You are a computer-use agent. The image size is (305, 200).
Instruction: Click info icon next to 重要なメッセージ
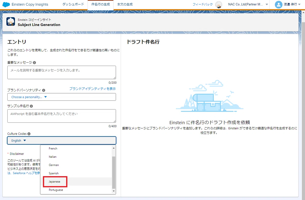pos(34,62)
